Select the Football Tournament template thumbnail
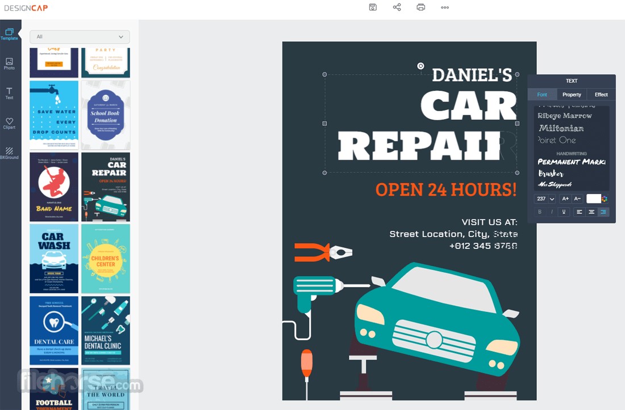This screenshot has height=410, width=625. (x=54, y=389)
